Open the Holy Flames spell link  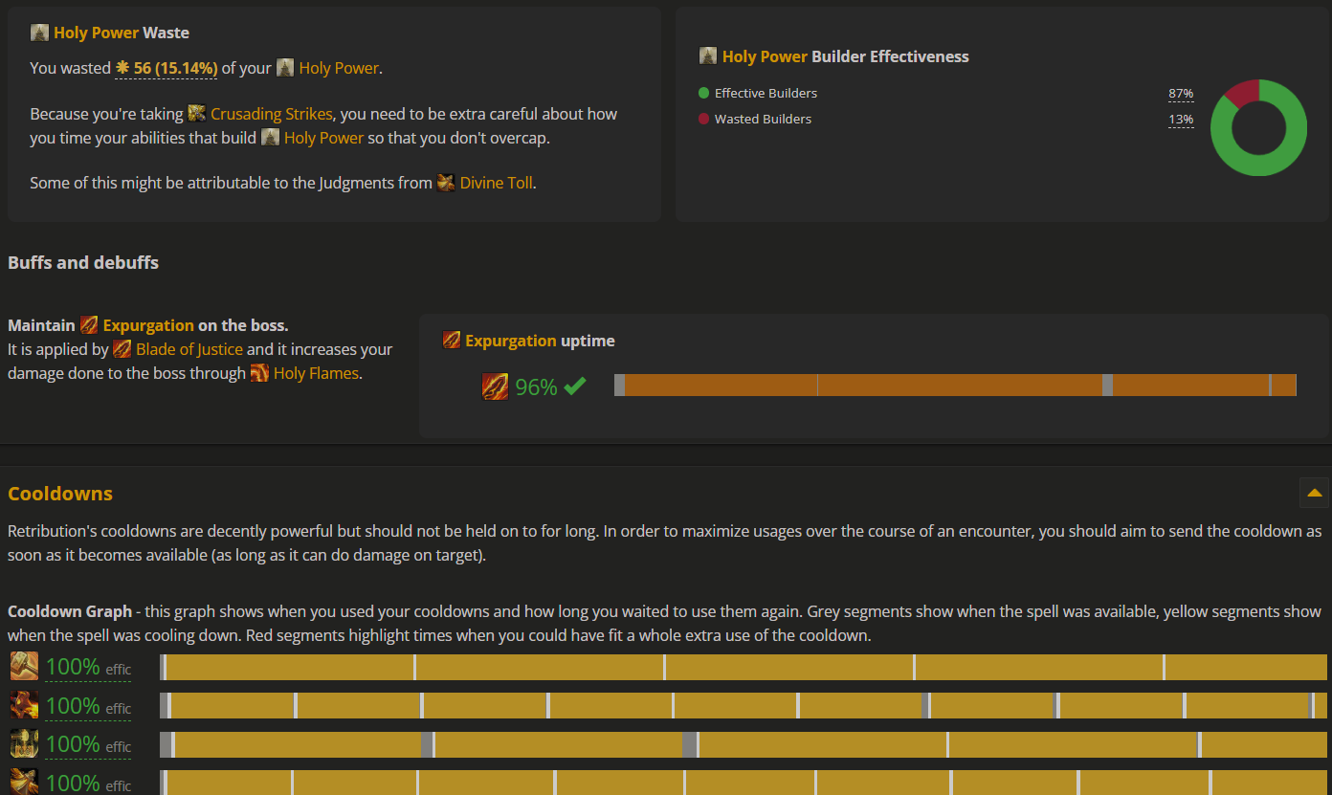(x=316, y=373)
